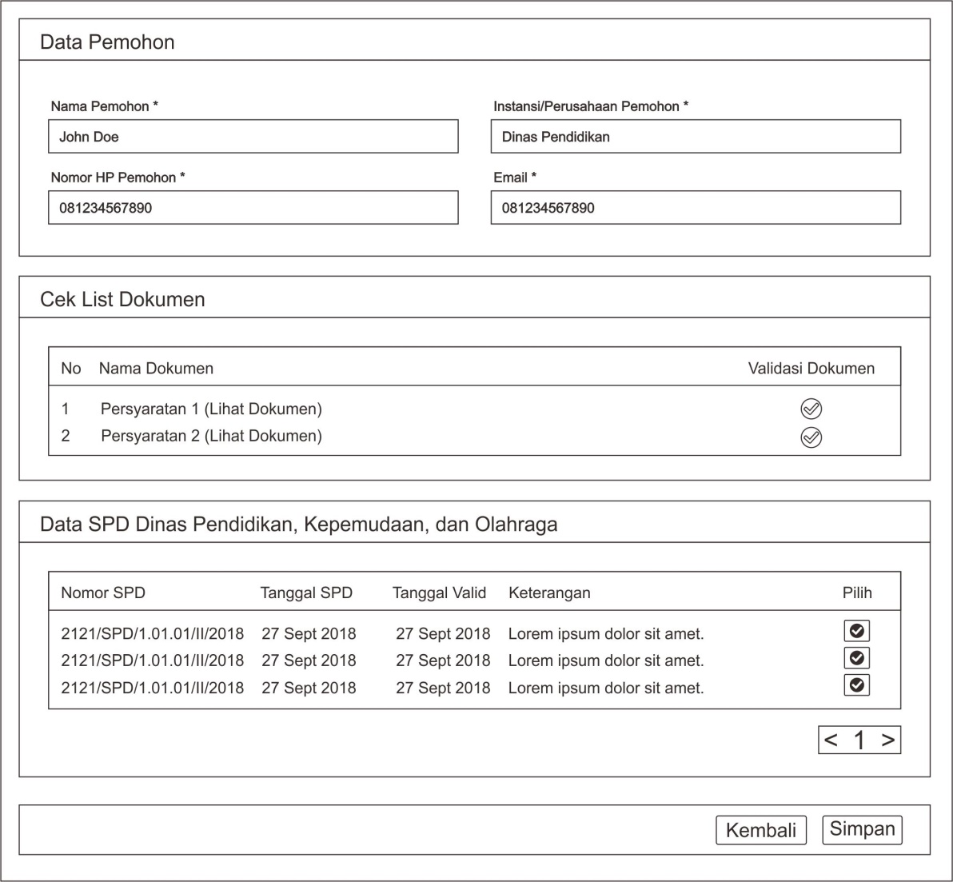Click the Nomor SPD column header
This screenshot has height=882, width=953.
(103, 593)
